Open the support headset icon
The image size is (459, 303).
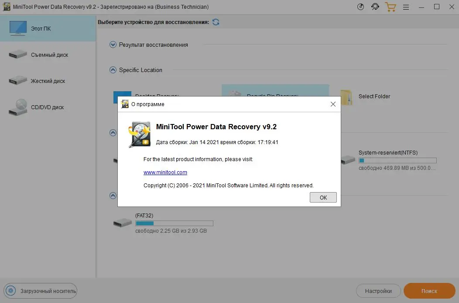(375, 7)
